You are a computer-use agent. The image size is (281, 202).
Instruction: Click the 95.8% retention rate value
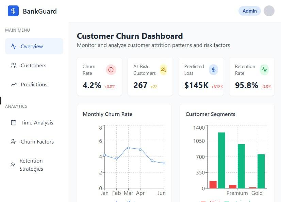[246, 85]
